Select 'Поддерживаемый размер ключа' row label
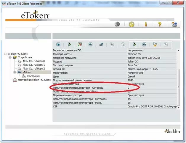The height and width of the screenshot is (143, 186). [x=72, y=80]
